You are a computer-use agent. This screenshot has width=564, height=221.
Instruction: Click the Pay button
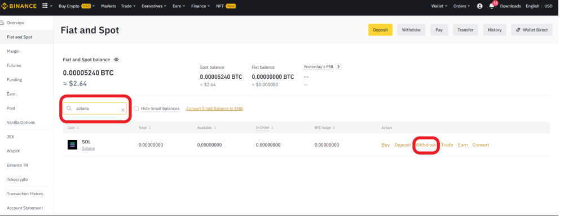coord(439,30)
